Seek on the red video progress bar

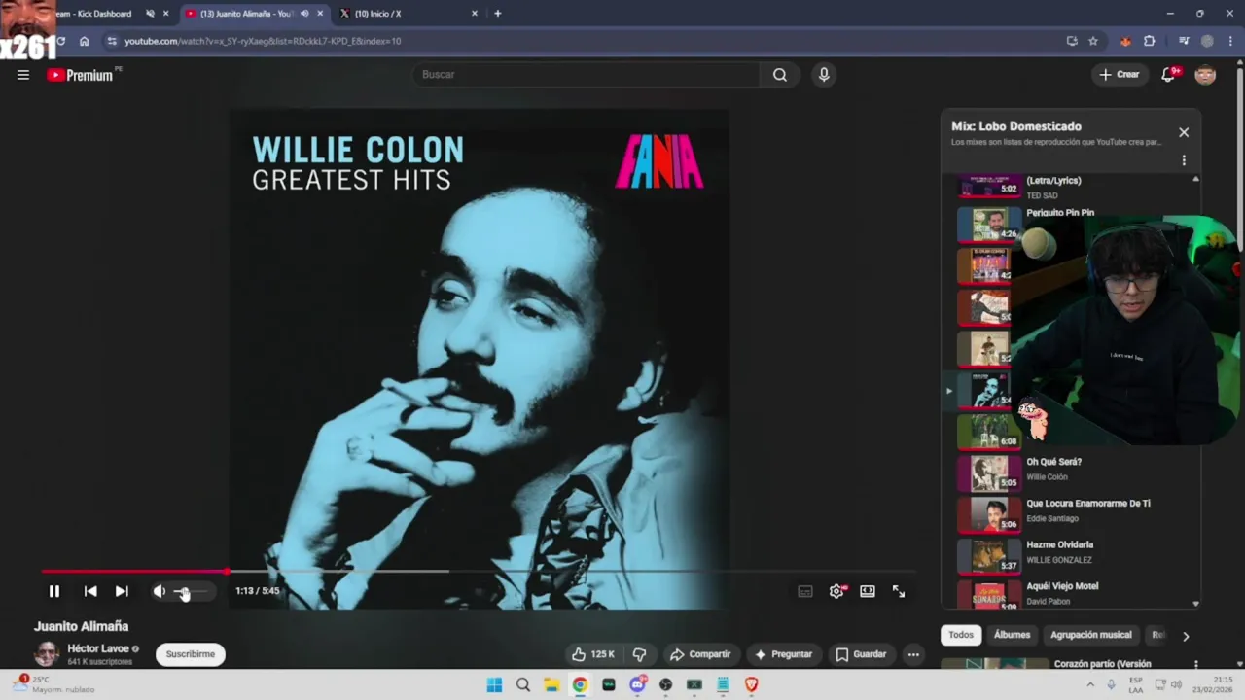[478, 572]
